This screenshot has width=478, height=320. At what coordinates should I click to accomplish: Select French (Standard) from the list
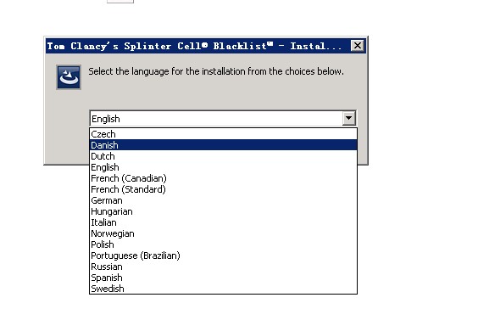(x=223, y=189)
